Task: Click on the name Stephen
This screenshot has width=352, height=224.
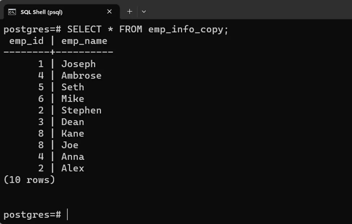Action: (x=81, y=110)
